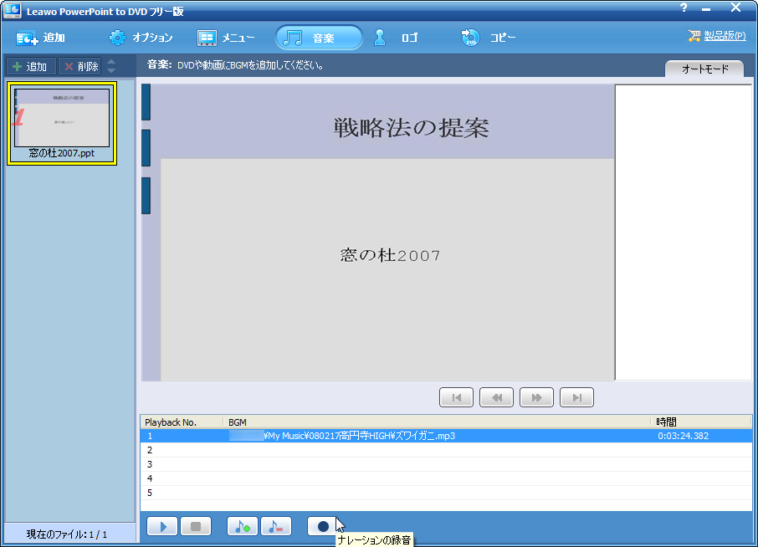Remove BGM using the note-minus icon
The width and height of the screenshot is (758, 547).
pos(276,526)
